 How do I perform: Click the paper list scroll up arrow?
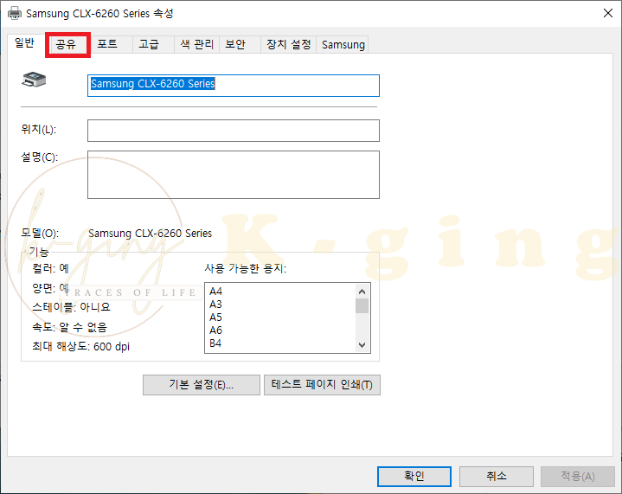(x=362, y=292)
